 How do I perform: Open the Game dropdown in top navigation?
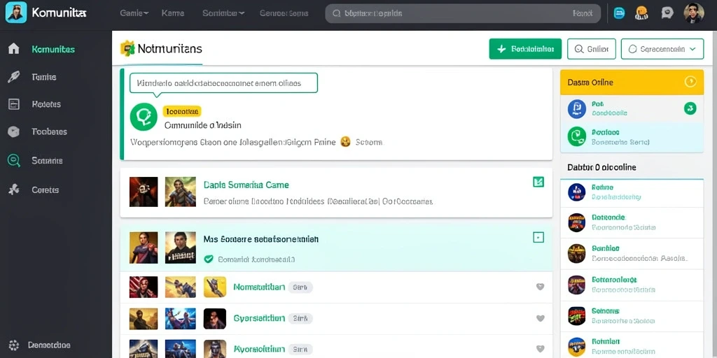(134, 13)
